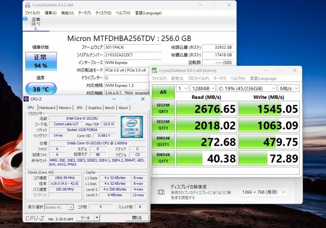Screen dimensions: 326x228
Task: Click the ツール button in CPU-Z
Action: (85, 218)
